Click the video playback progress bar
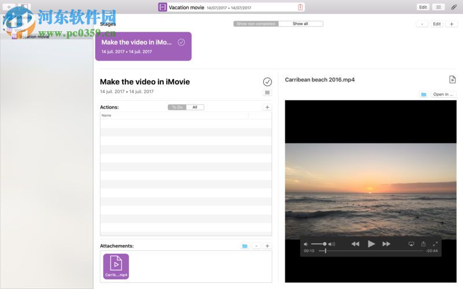Image resolution: width=463 pixels, height=289 pixels. coord(371,251)
